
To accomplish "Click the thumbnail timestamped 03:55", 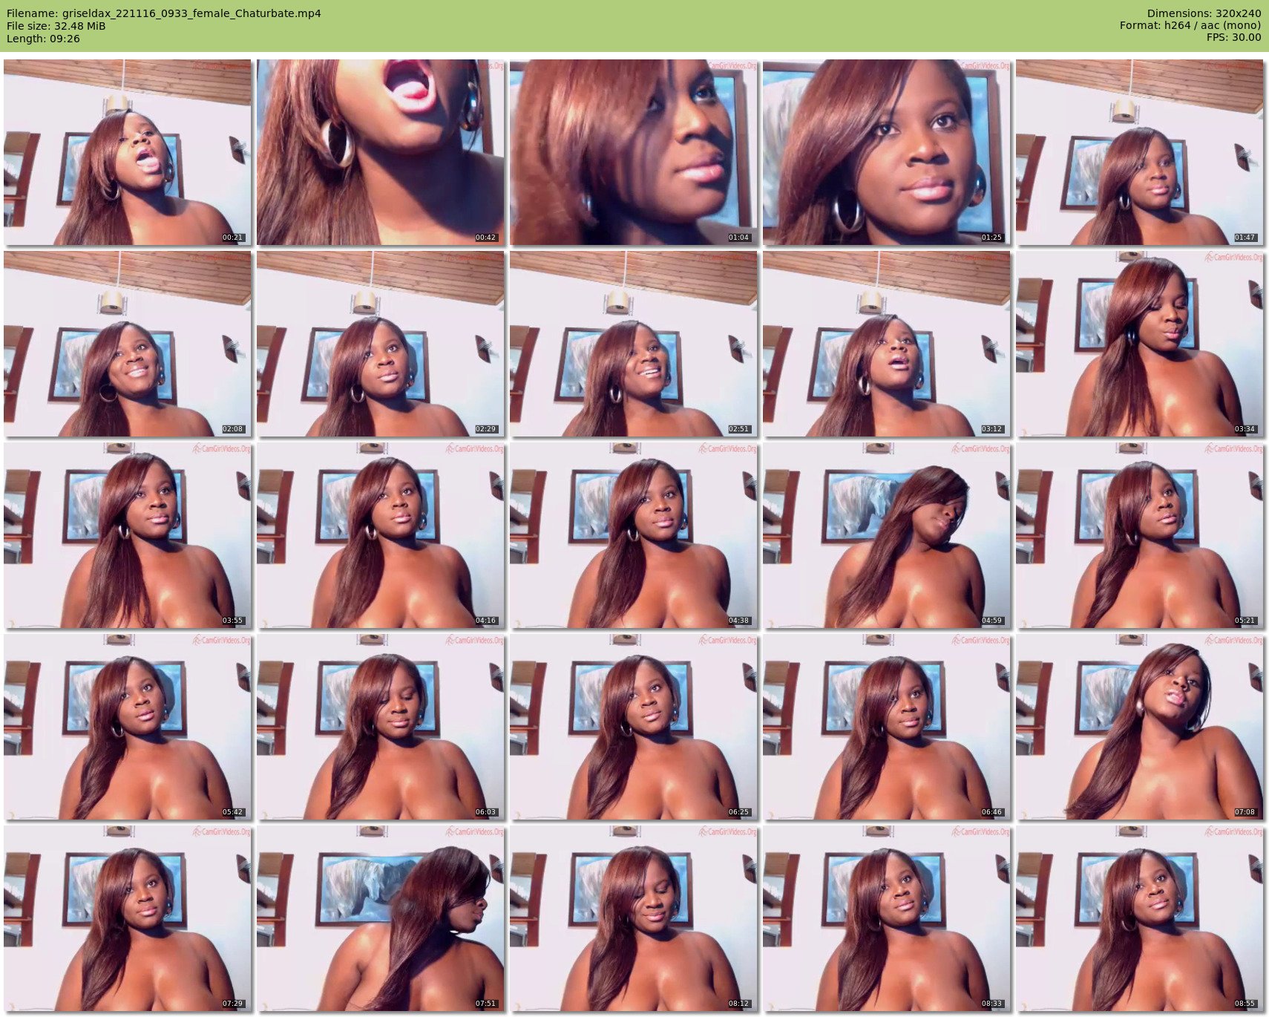I will coord(128,535).
